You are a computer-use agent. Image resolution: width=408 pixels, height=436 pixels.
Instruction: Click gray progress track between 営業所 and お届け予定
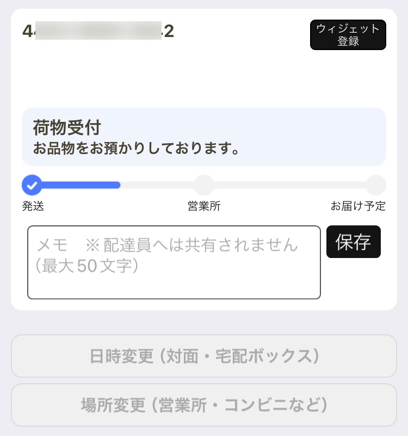pyautogui.click(x=290, y=185)
